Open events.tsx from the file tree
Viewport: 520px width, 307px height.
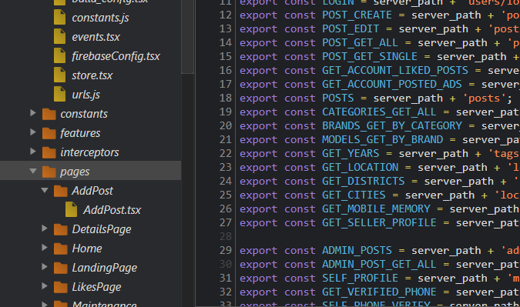pos(96,37)
